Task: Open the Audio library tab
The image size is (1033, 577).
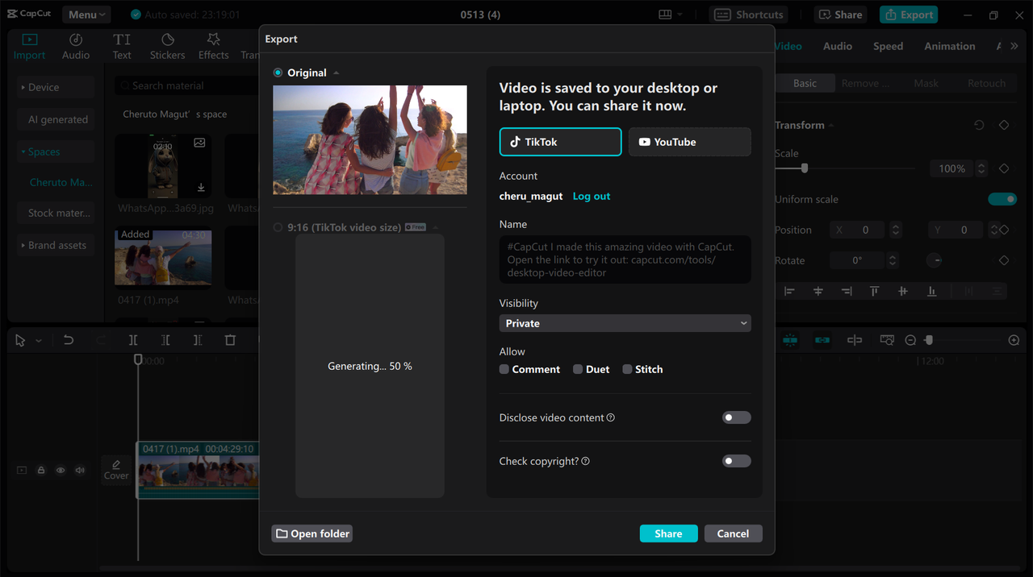Action: 76,47
